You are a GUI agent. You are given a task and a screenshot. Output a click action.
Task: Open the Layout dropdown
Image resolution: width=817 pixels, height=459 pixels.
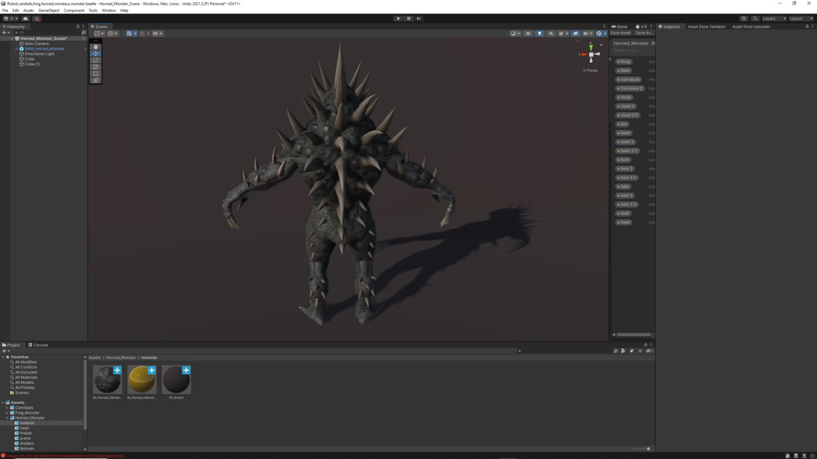pos(800,18)
